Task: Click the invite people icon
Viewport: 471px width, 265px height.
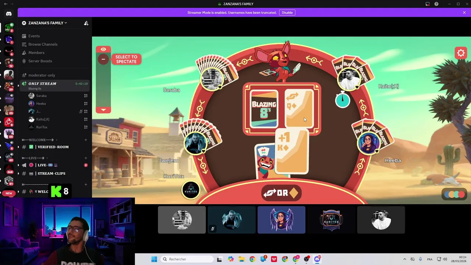Action: (x=86, y=23)
